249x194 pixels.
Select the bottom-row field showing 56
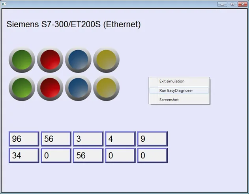pyautogui.click(x=88, y=156)
